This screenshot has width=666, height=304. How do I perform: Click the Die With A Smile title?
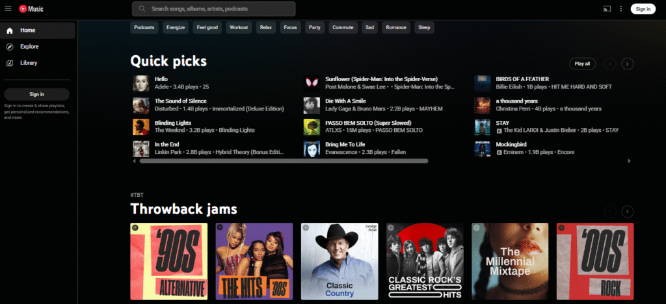pos(345,101)
